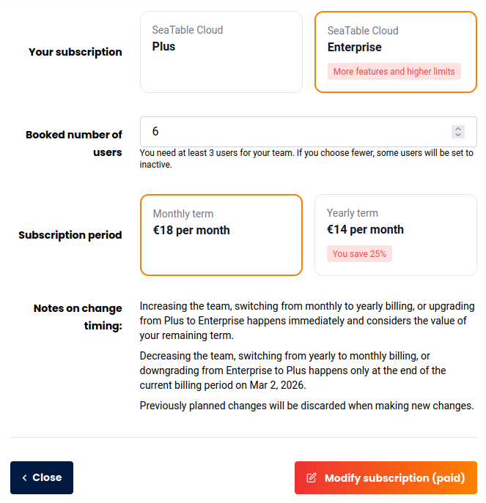Viewport: 486px width, 503px height.
Task: Click the 'You save 25%' badge
Action: click(359, 254)
